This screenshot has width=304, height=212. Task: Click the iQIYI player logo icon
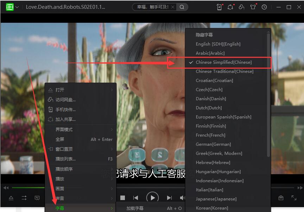click(x=10, y=7)
